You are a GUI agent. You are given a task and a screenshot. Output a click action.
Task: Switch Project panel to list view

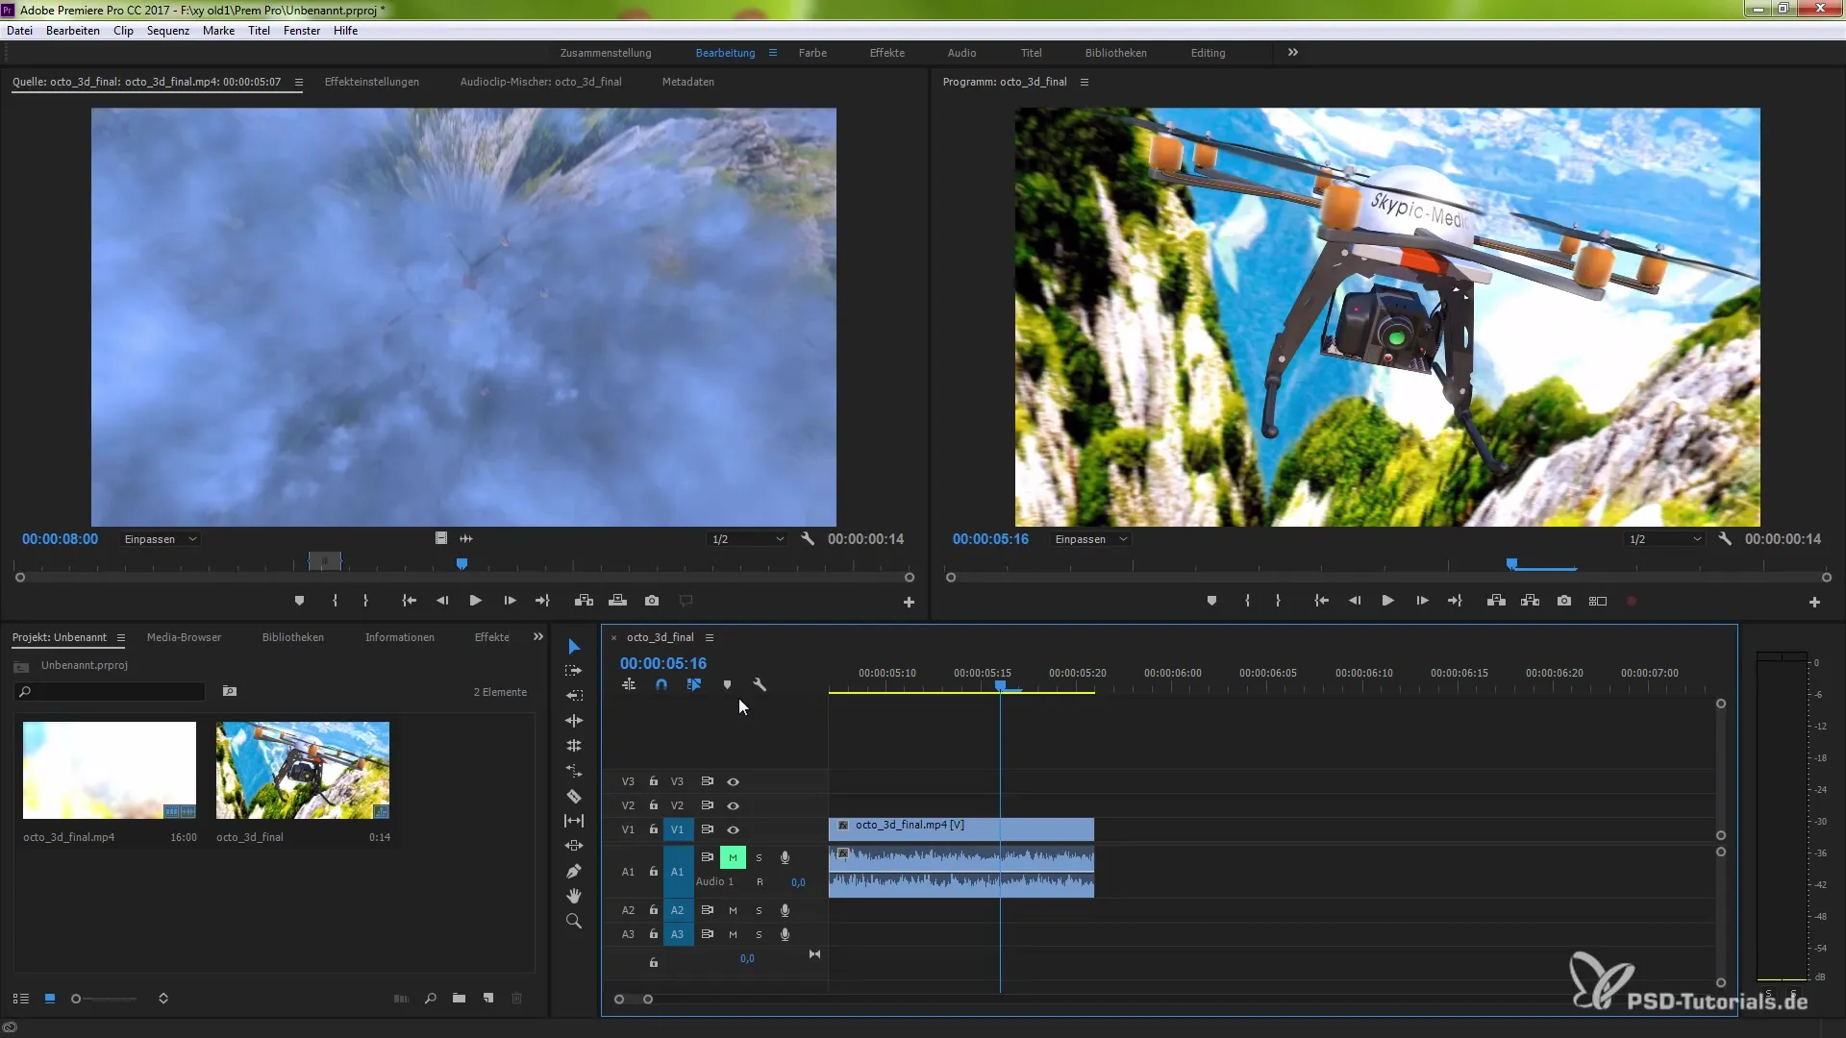(20, 999)
